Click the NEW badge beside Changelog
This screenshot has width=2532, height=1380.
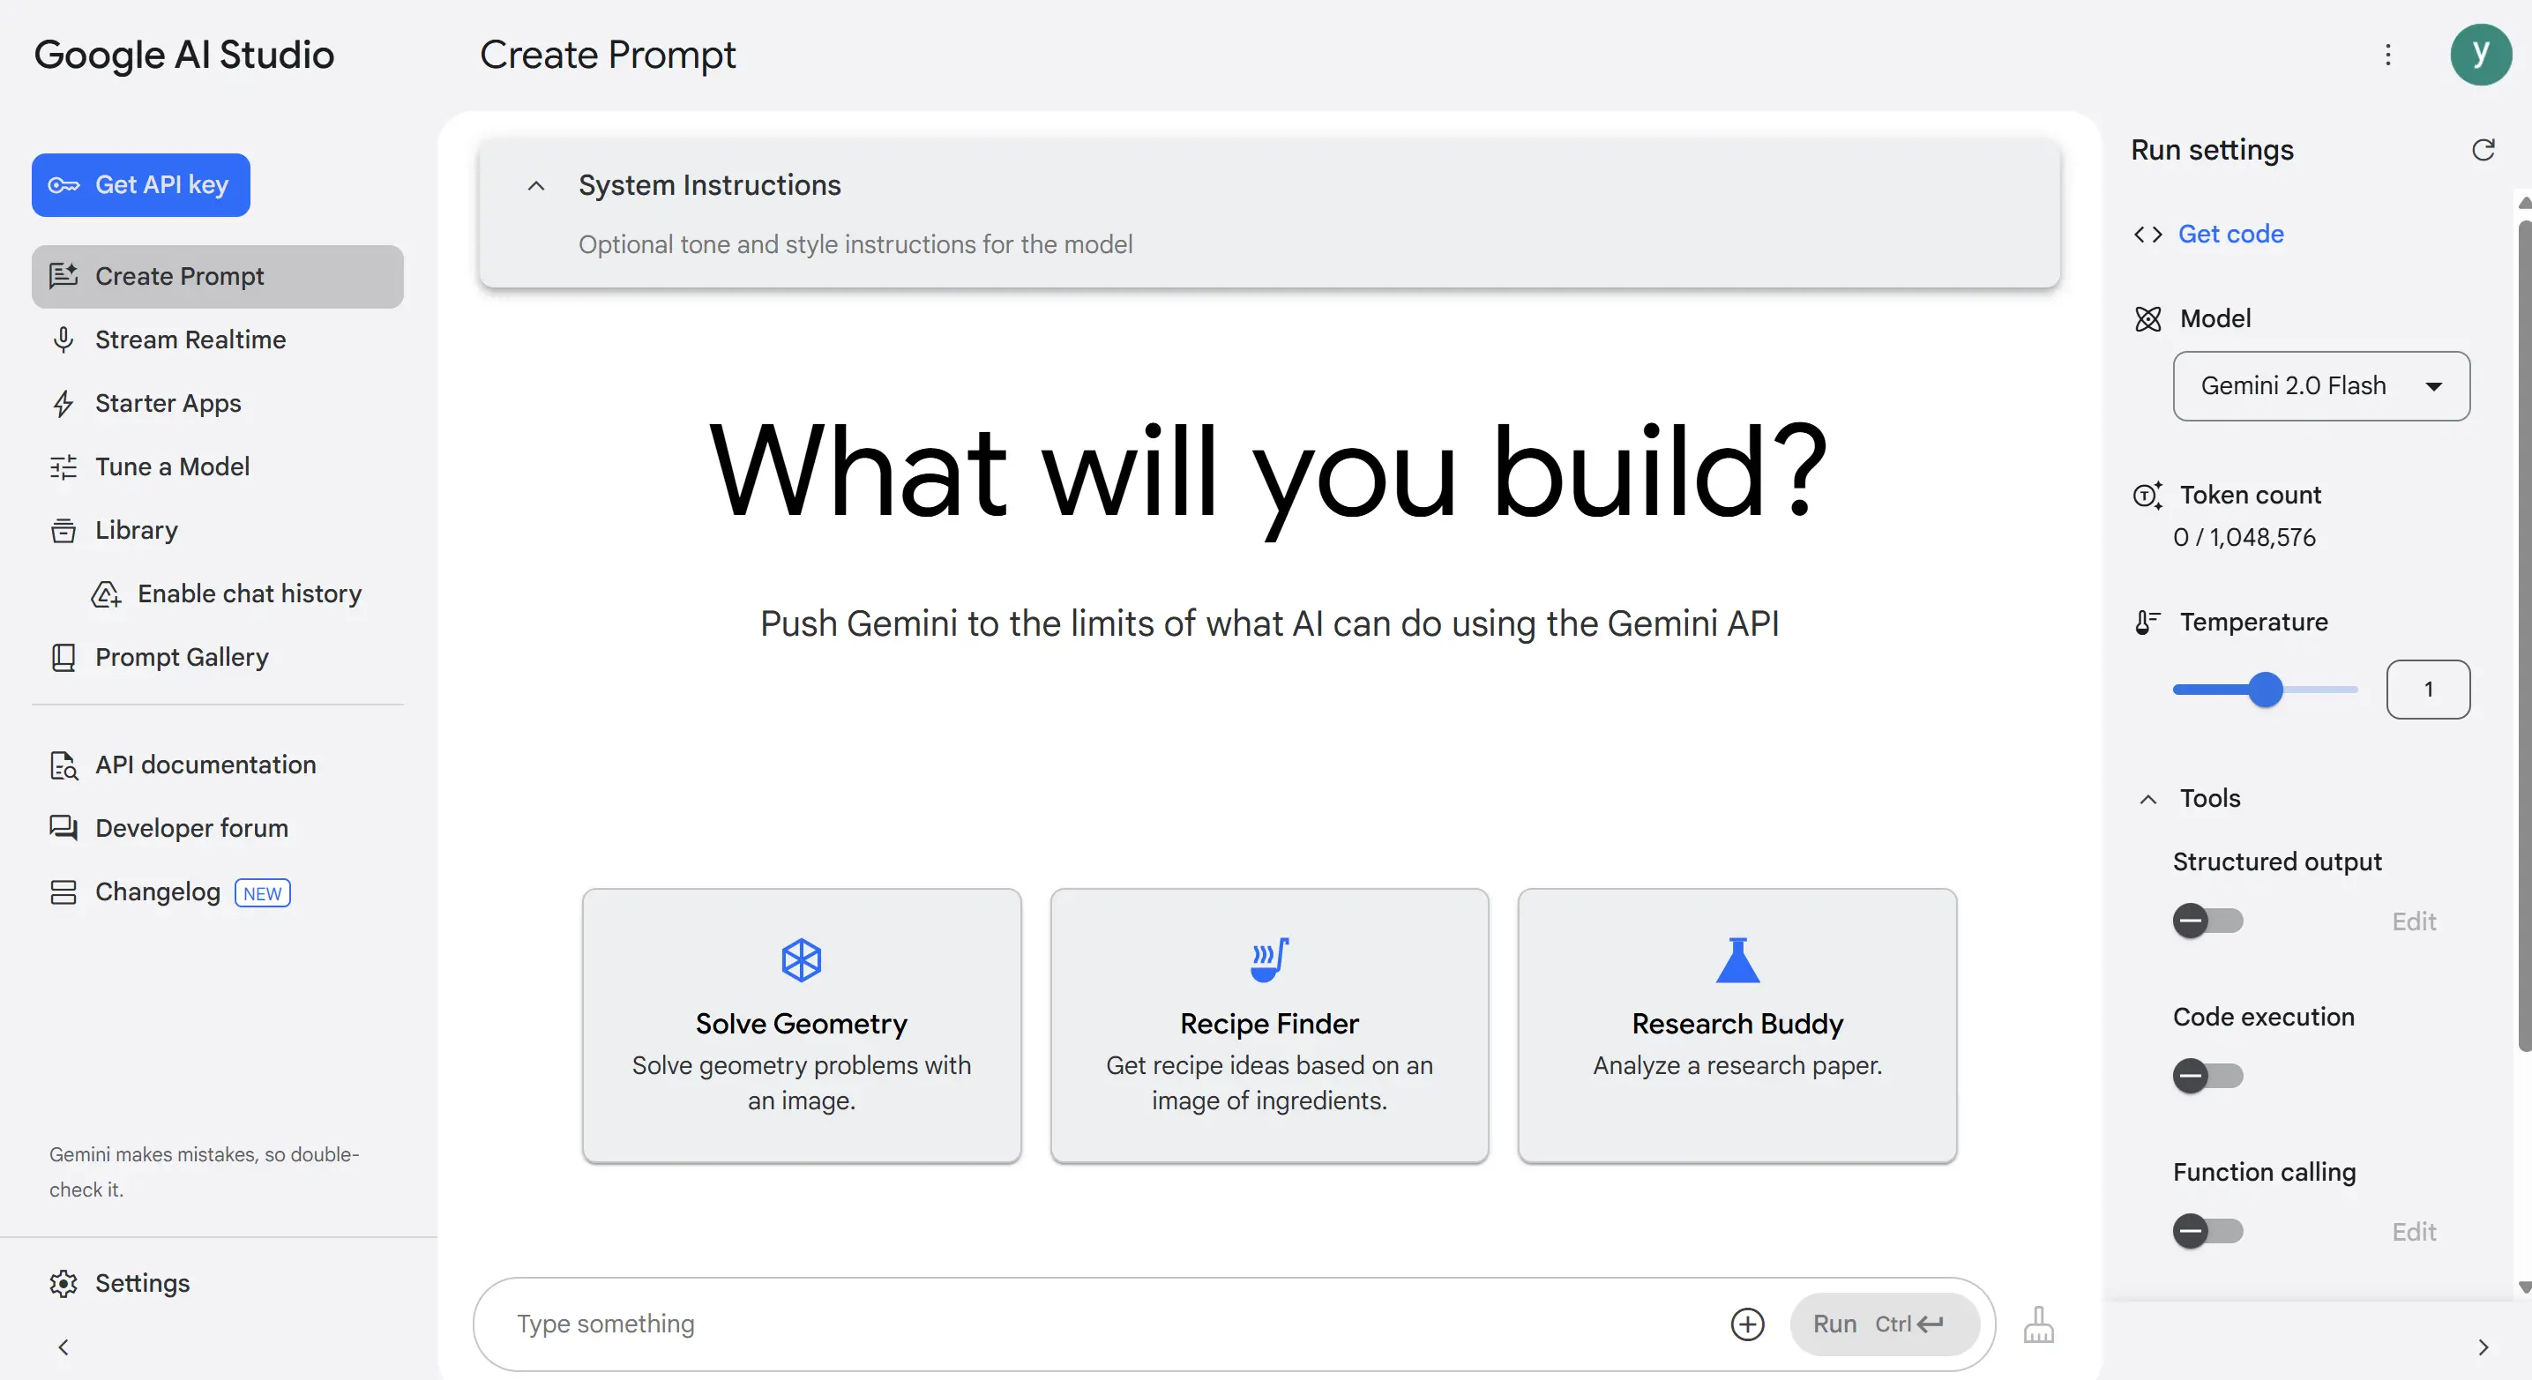pyautogui.click(x=263, y=892)
